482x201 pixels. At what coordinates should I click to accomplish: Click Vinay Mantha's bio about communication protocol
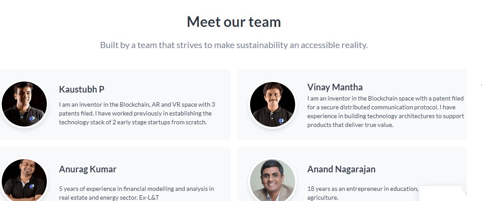click(x=386, y=112)
